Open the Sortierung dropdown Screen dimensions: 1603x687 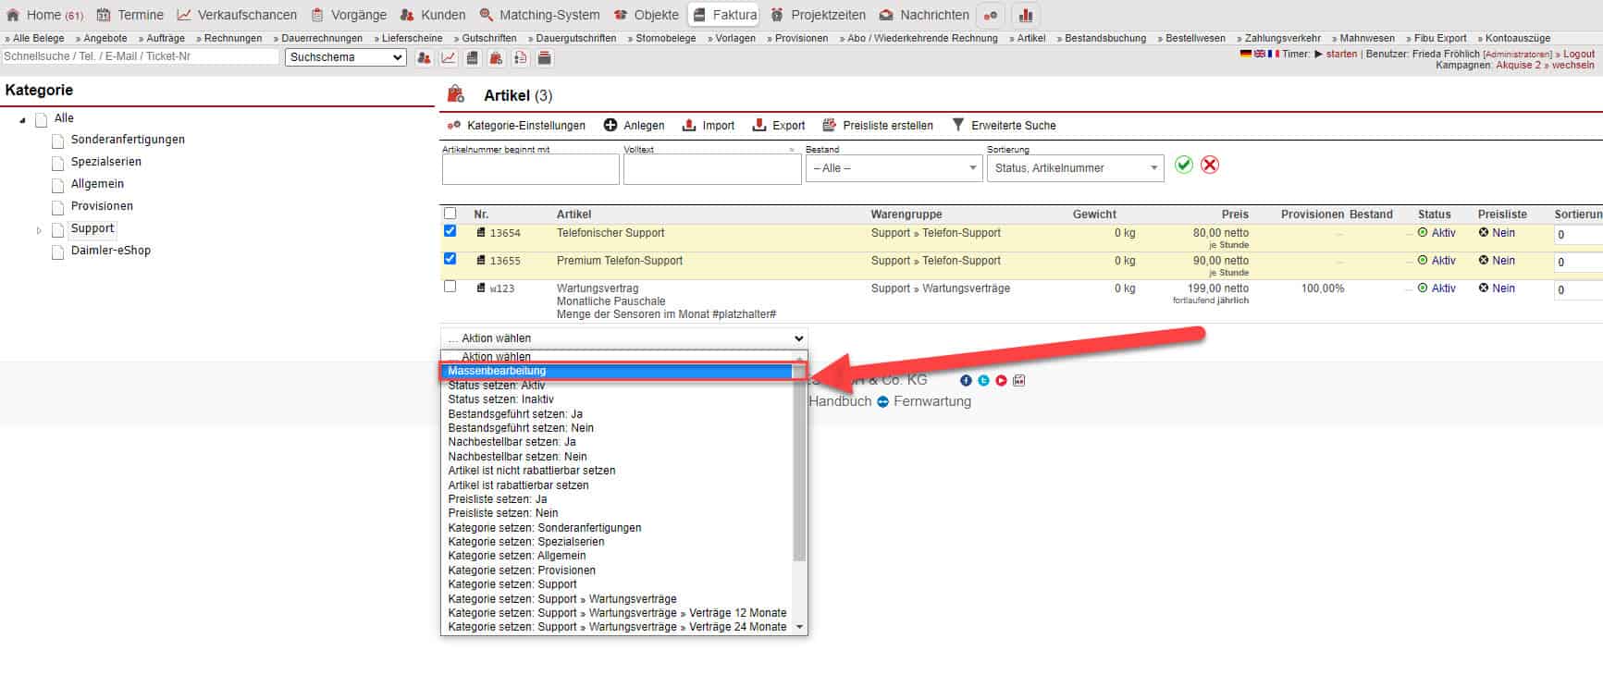point(1074,168)
